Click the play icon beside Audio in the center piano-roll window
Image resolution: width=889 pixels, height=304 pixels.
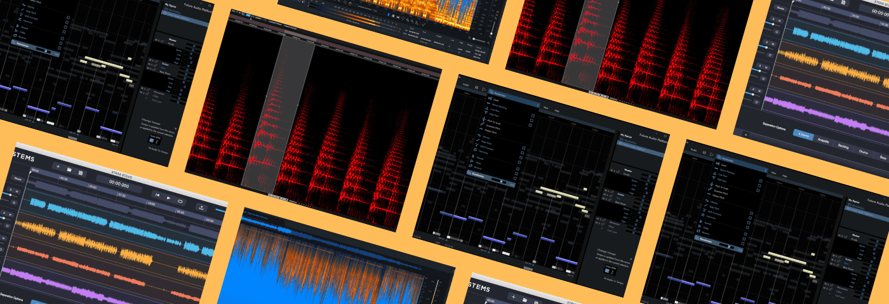point(484,89)
